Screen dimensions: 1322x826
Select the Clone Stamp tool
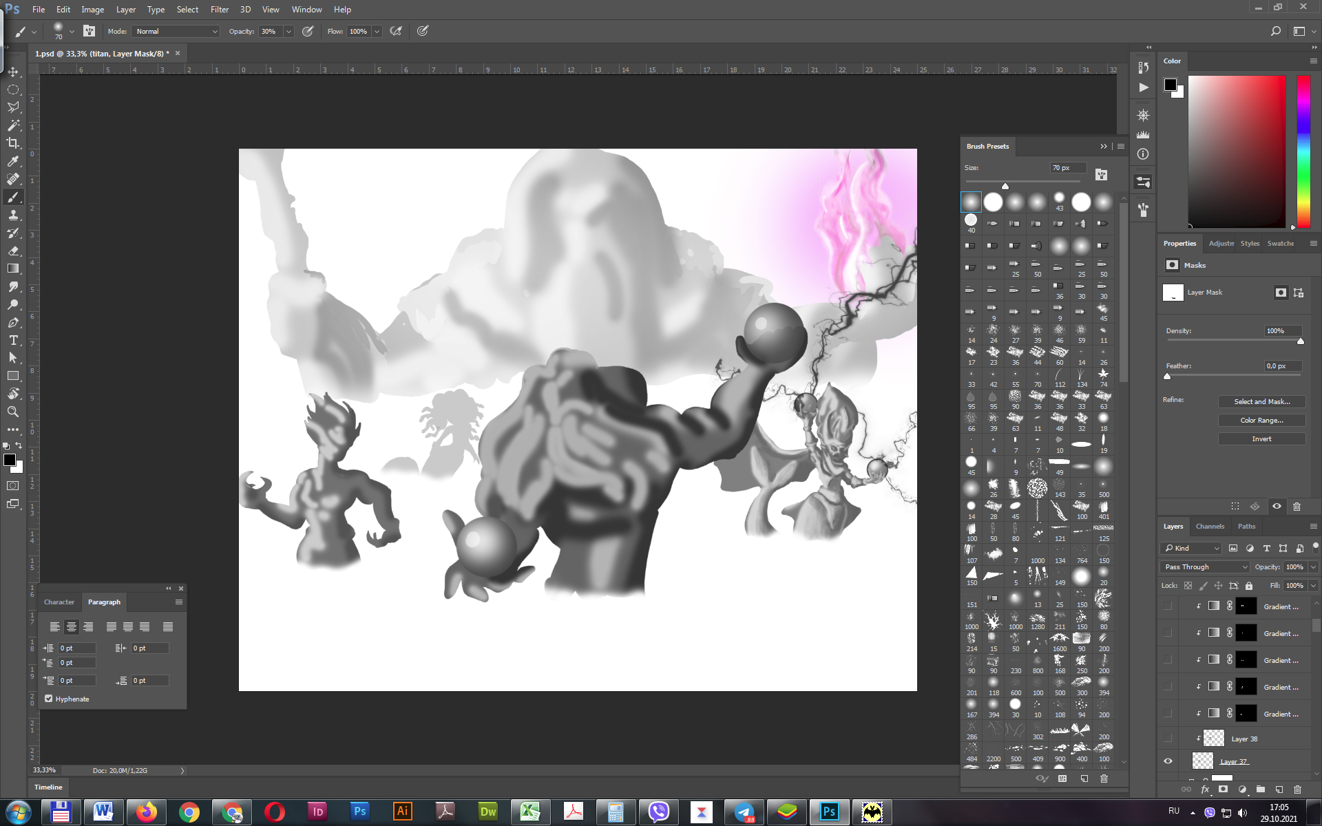[13, 215]
